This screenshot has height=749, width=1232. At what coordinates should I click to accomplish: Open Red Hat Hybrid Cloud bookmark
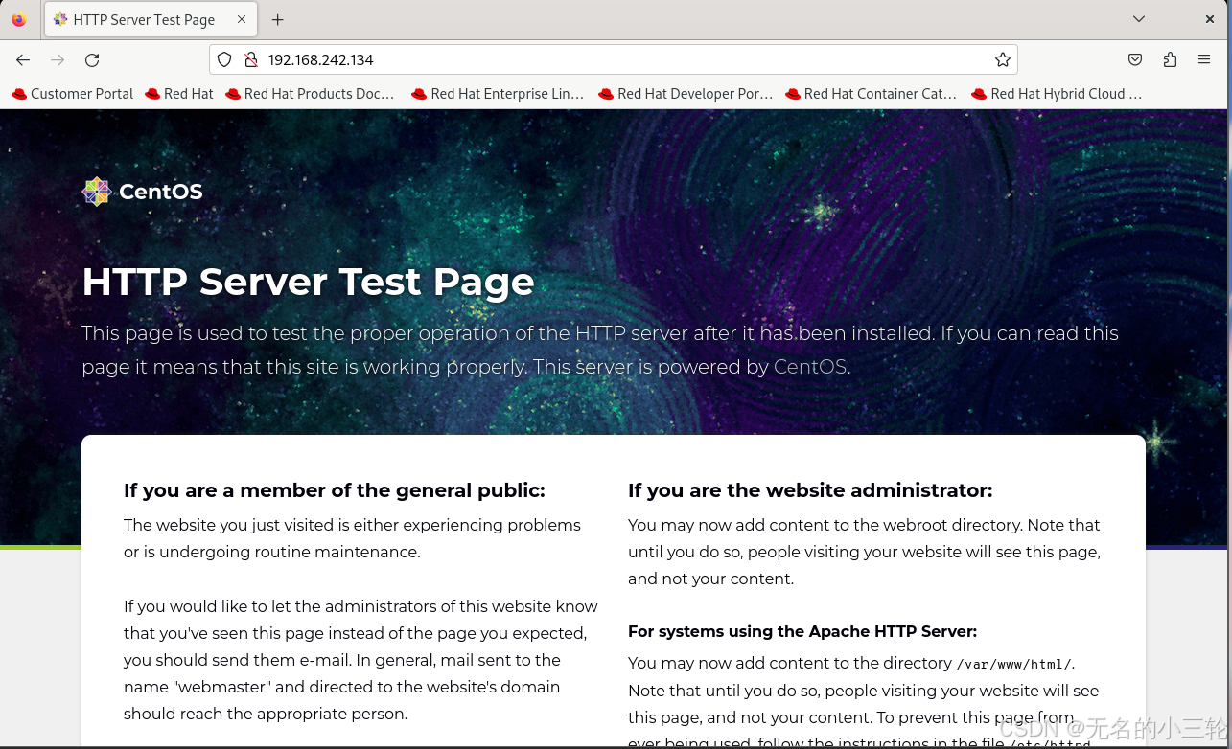1057,94
